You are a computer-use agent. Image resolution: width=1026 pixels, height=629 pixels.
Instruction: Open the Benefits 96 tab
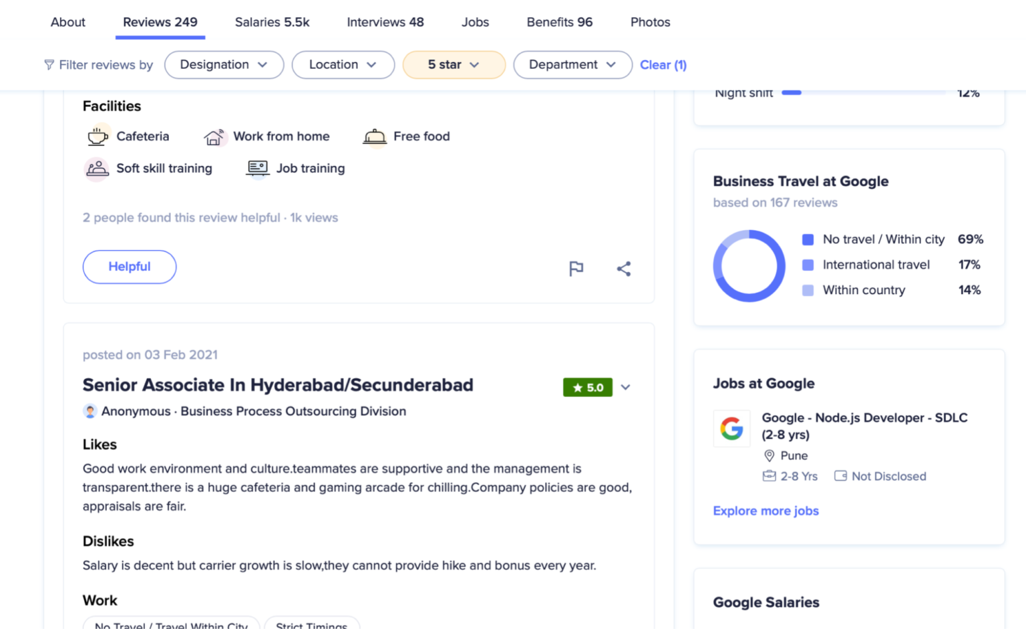(559, 22)
